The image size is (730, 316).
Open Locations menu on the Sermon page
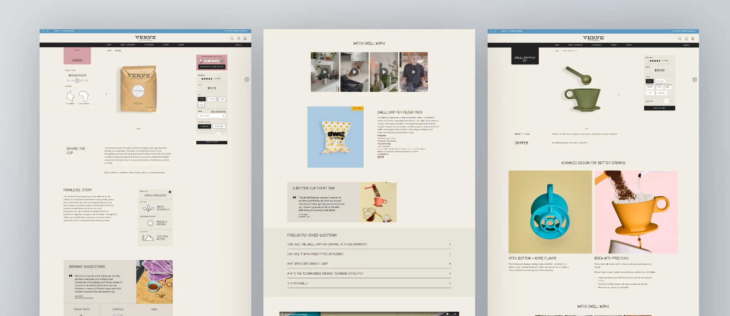(x=149, y=45)
